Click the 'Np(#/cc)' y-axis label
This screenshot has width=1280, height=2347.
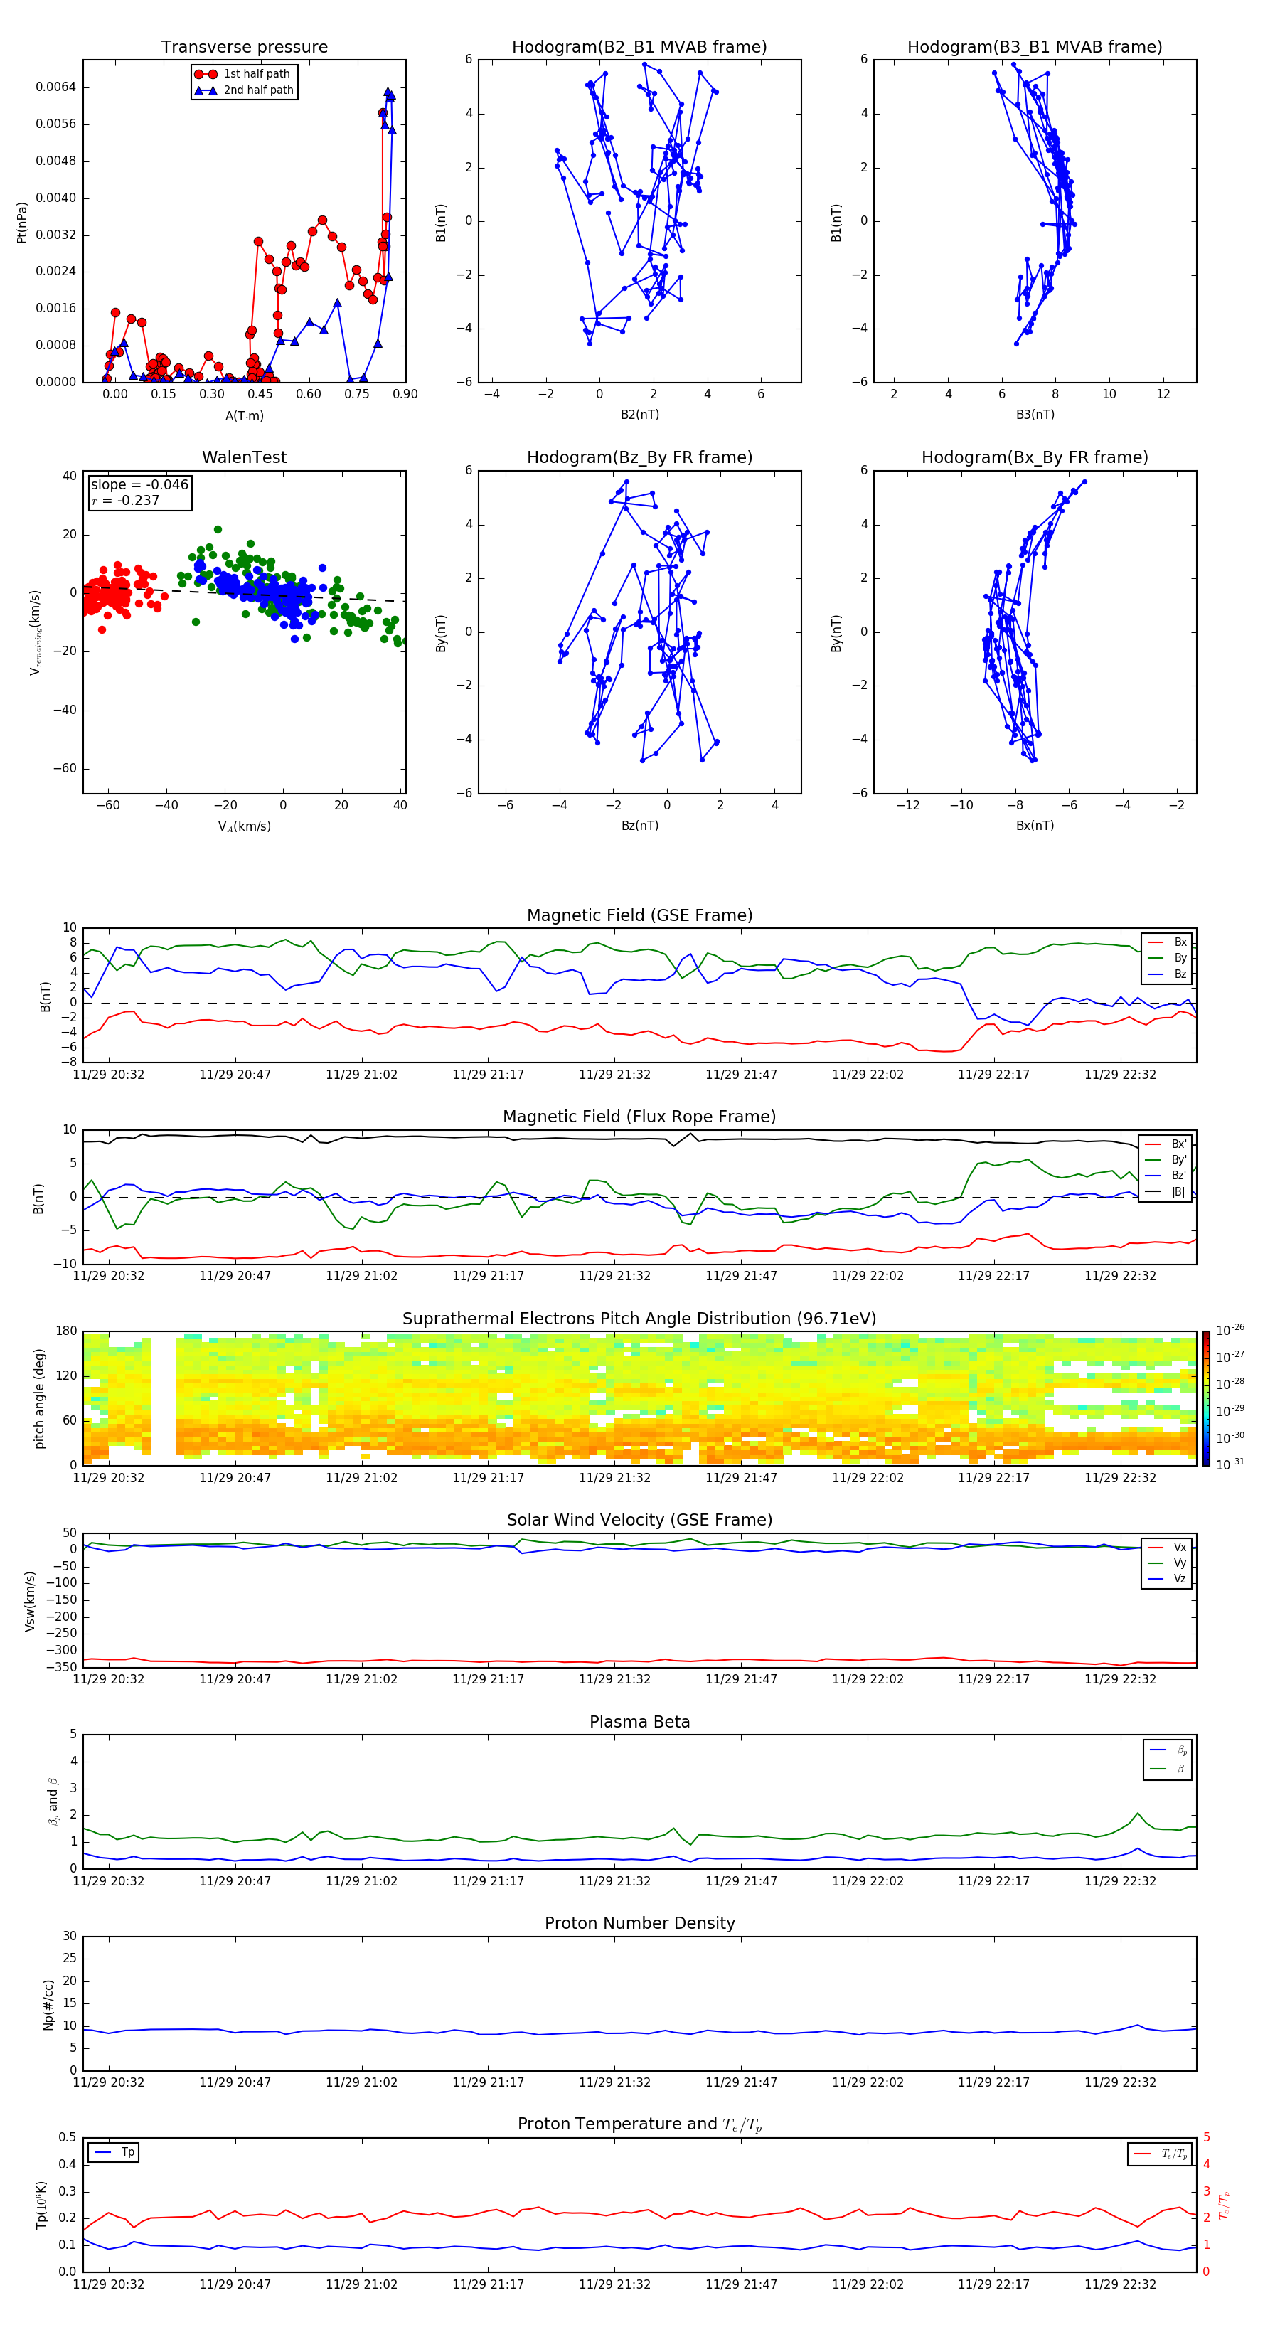(x=48, y=2004)
